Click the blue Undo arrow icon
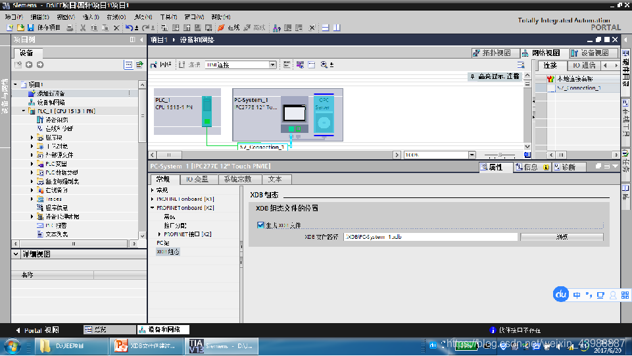 click(x=129, y=28)
